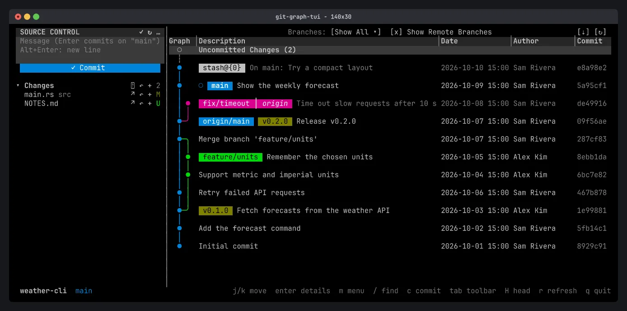
Task: Stage main.rs with its plus icon
Action: tap(150, 94)
